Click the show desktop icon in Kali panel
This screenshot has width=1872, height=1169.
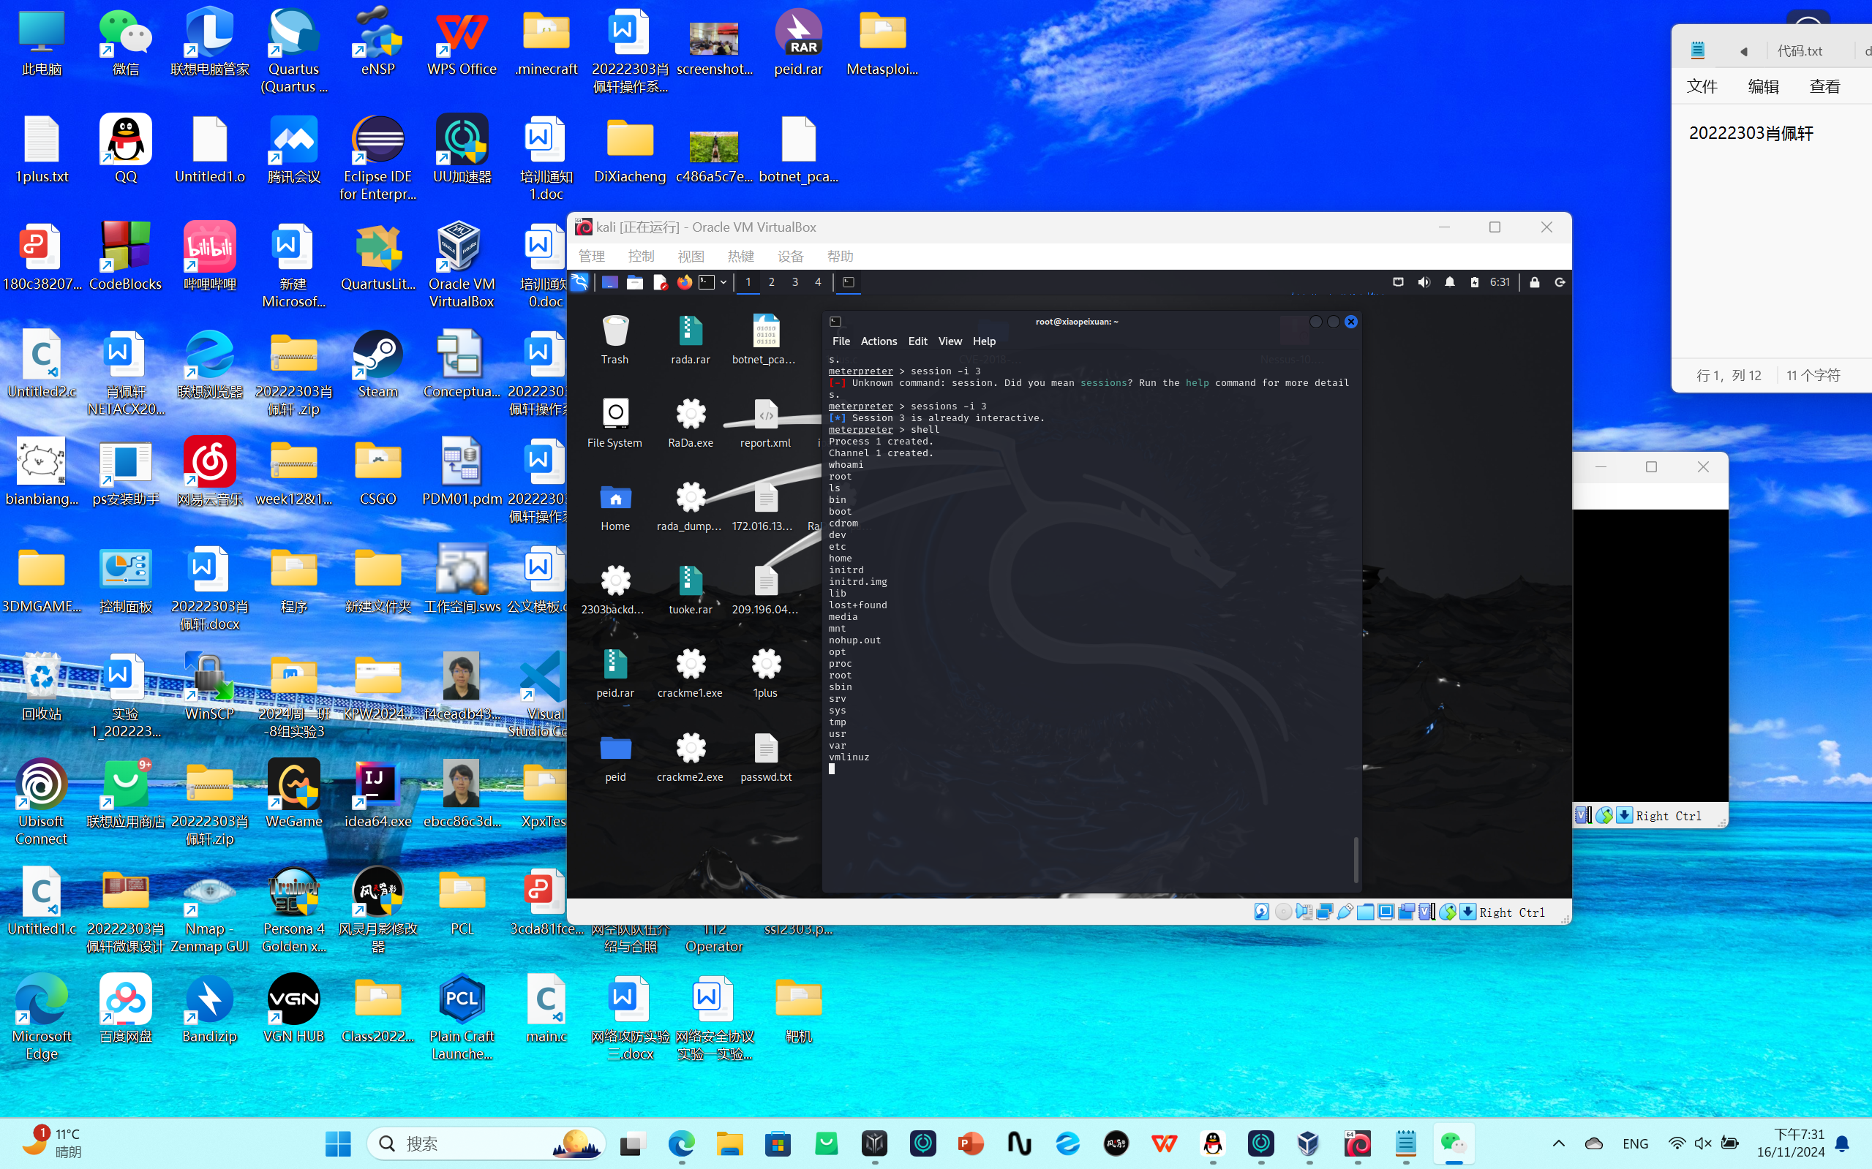(609, 282)
